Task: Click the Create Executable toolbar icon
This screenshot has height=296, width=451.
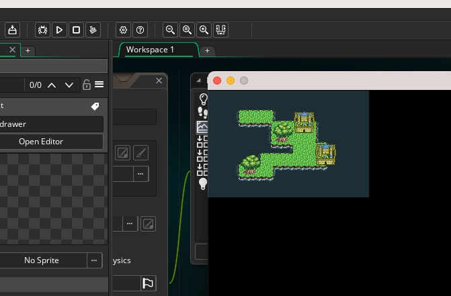Action: [12, 30]
